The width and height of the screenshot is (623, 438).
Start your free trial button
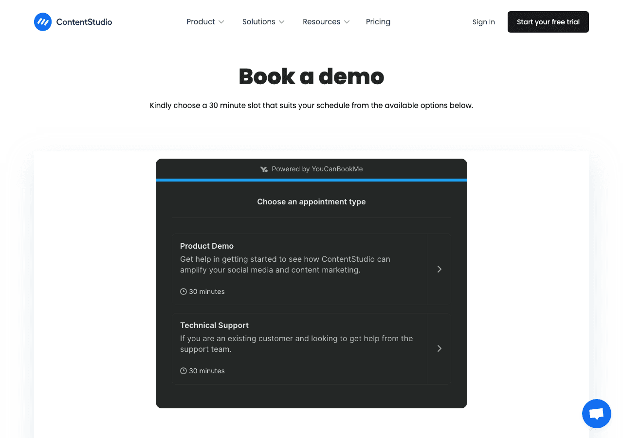[x=548, y=22]
